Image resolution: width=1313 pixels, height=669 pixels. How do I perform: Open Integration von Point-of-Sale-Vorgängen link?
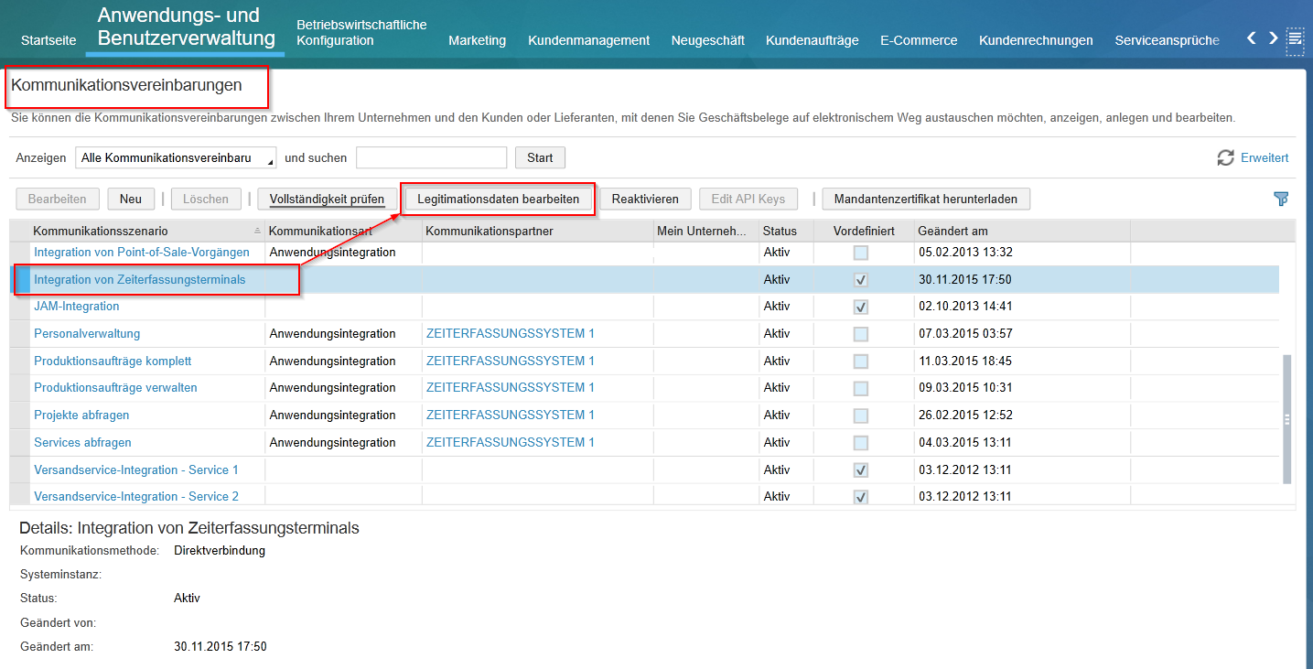tap(142, 252)
